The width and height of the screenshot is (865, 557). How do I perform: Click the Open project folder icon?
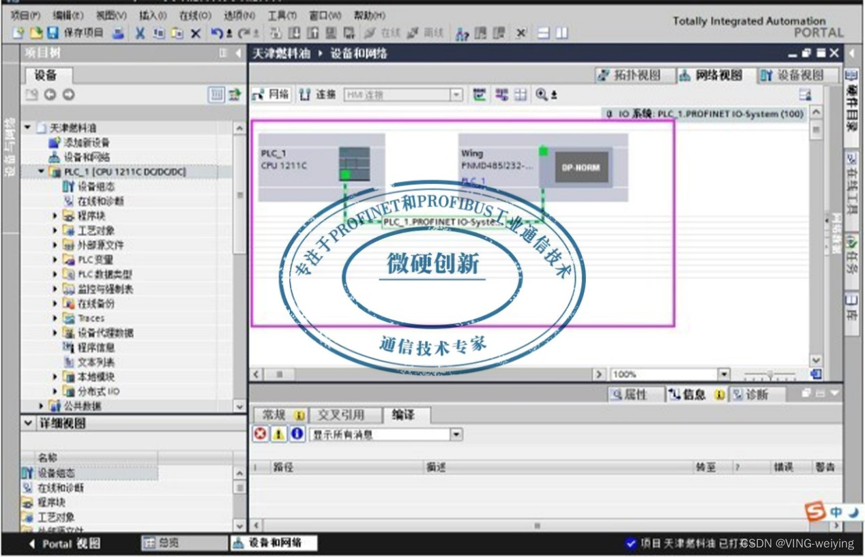36,33
